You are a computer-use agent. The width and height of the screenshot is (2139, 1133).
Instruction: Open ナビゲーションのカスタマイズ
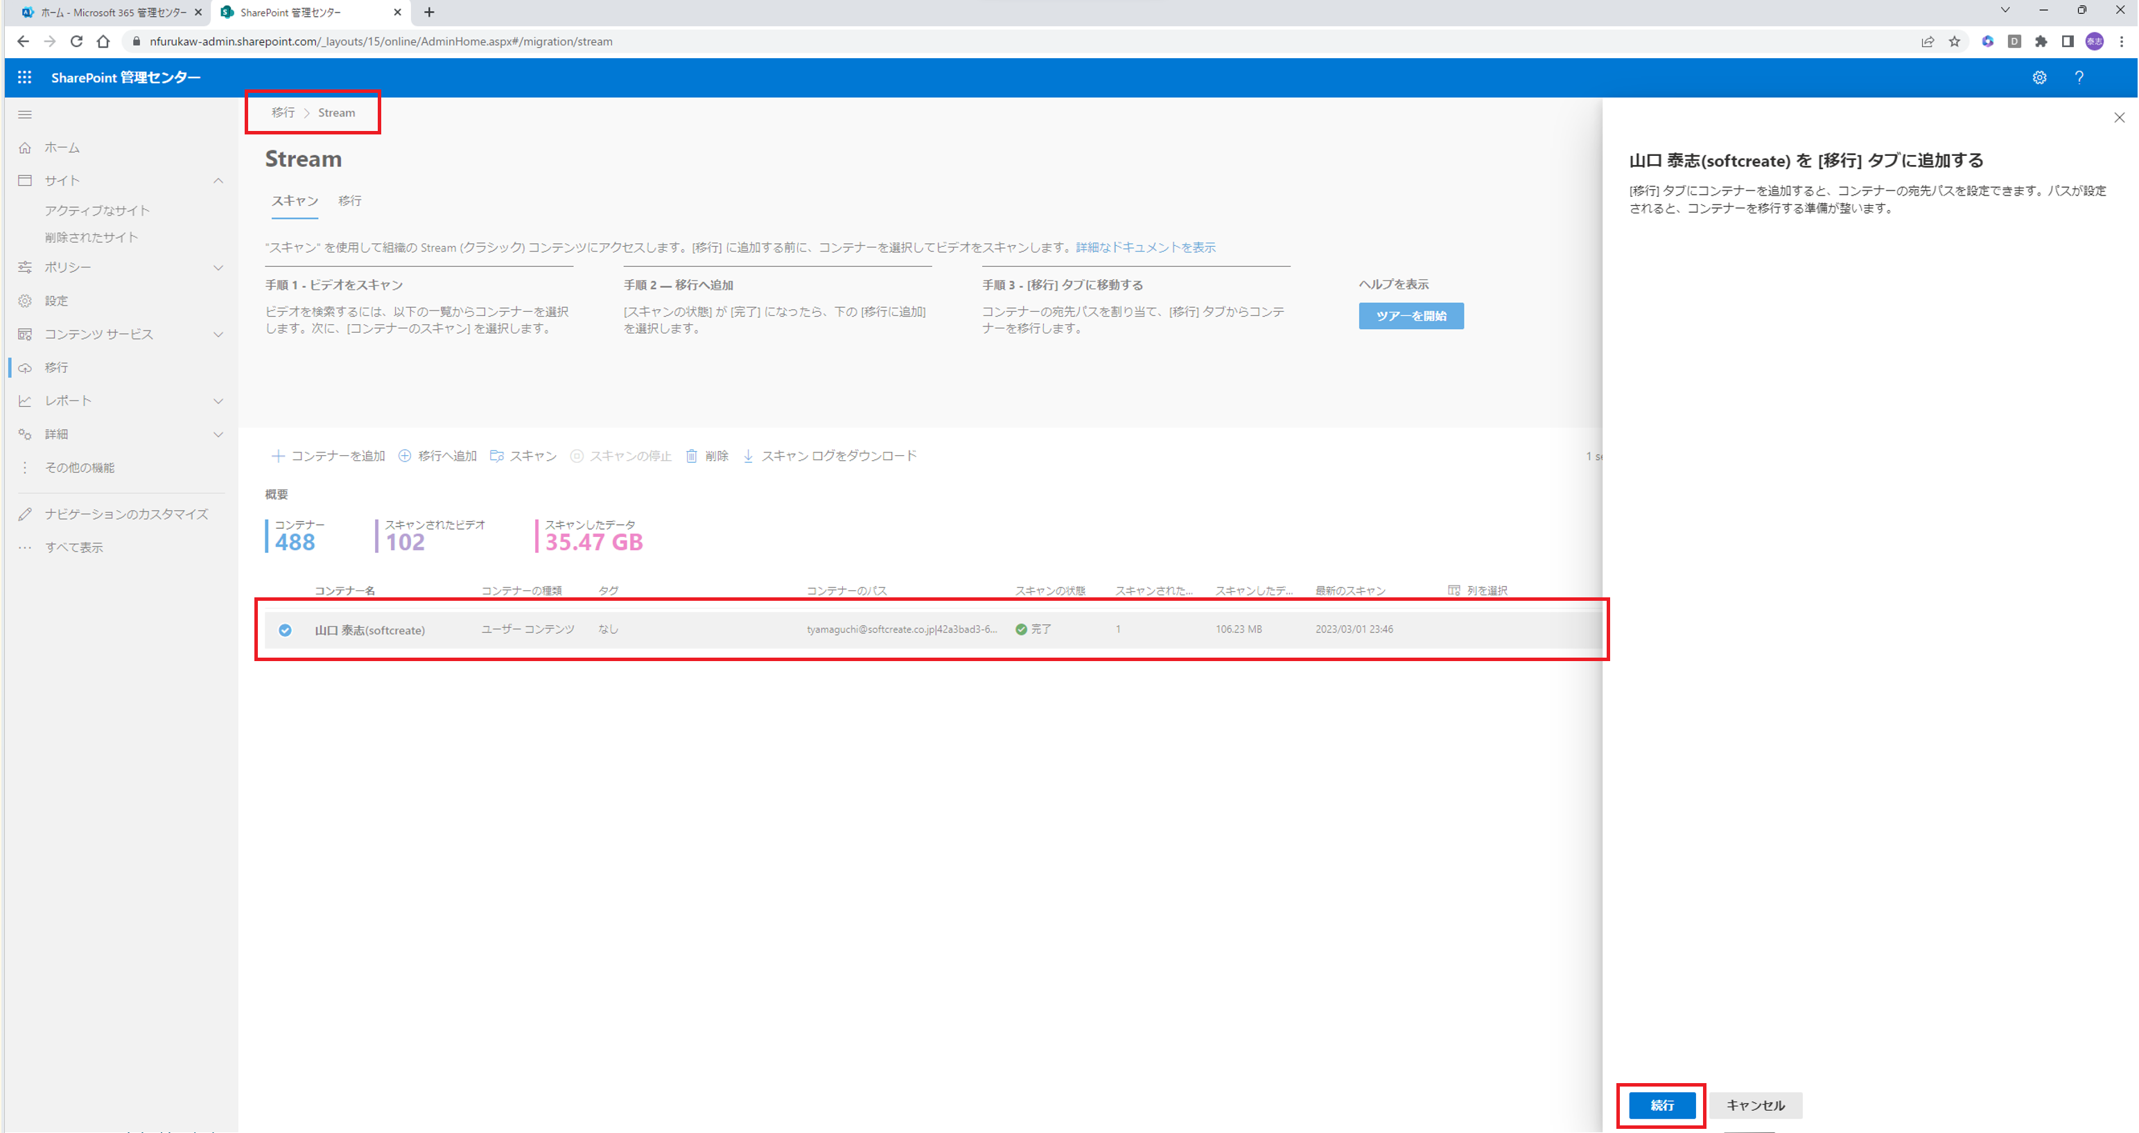click(126, 513)
